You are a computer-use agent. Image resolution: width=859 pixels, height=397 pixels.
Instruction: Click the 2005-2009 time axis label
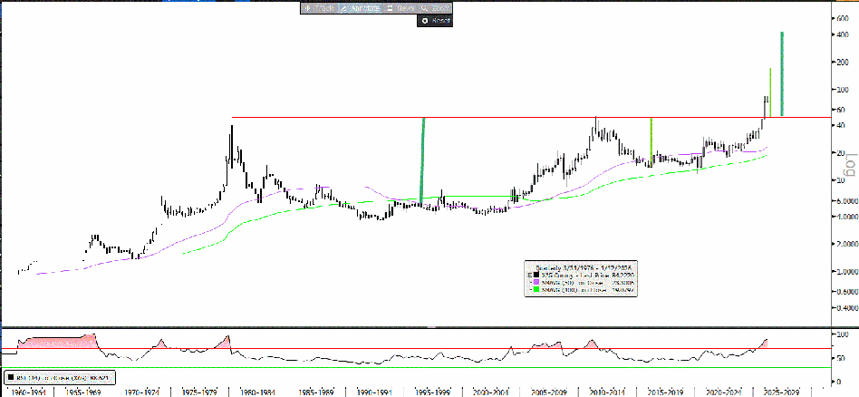tap(549, 392)
